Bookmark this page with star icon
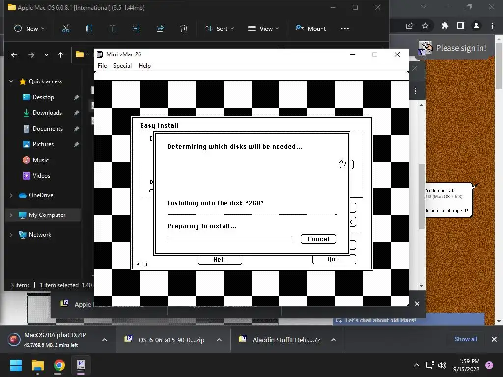 click(425, 26)
